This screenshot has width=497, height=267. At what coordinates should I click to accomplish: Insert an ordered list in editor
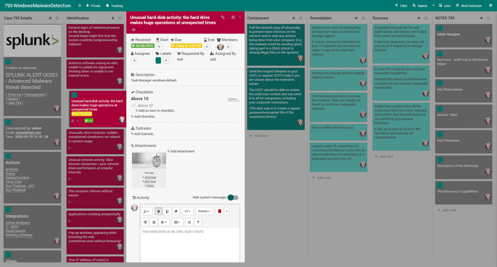(x=154, y=222)
